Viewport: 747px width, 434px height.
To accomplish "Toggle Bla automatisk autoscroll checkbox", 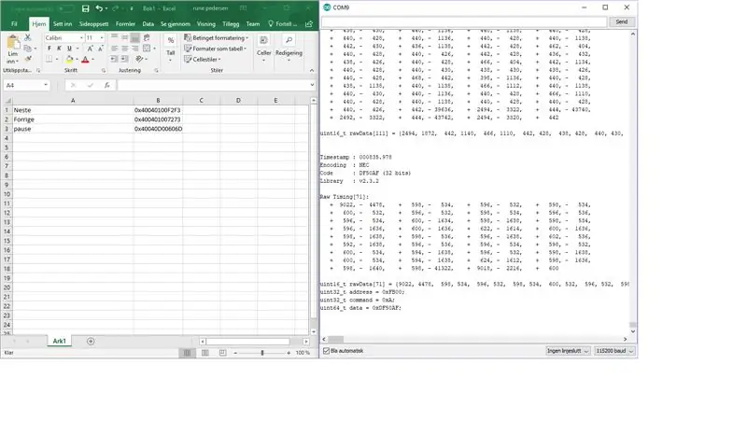I will [x=326, y=351].
